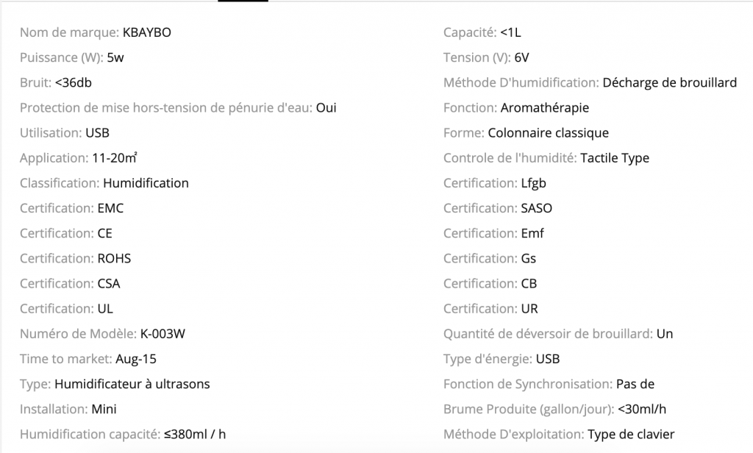Select the "Time to market" Aug-15 value
The height and width of the screenshot is (453, 753).
136,359
